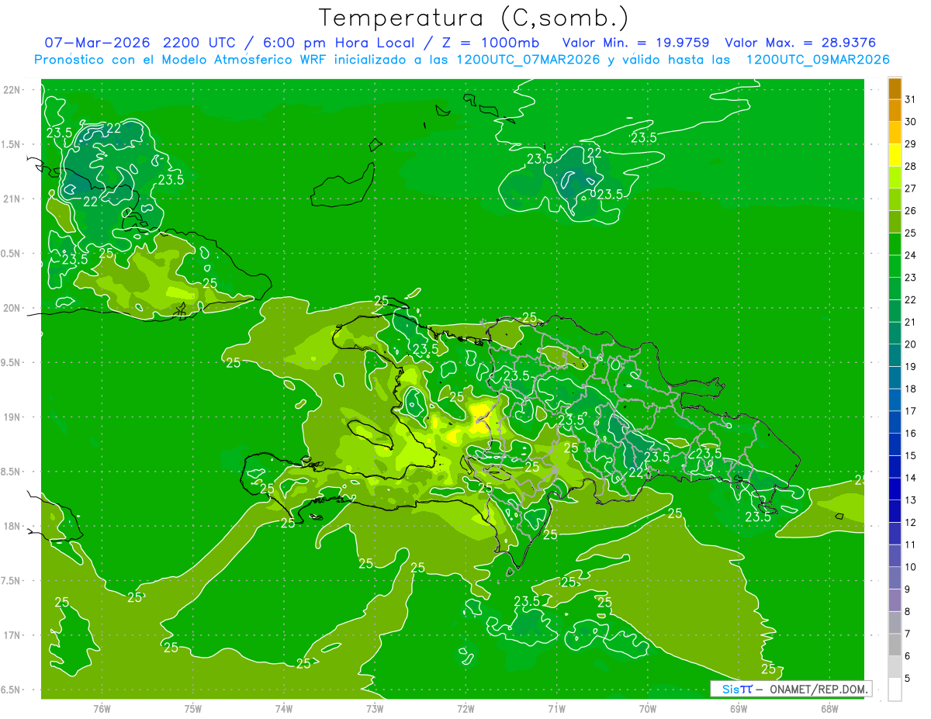Click the '19N' latitude axis label

[x=12, y=417]
